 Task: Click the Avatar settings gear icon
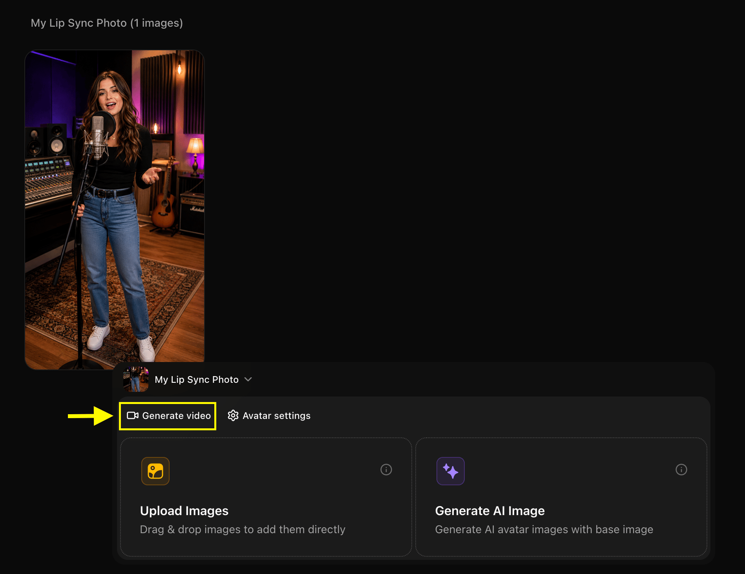pos(233,415)
